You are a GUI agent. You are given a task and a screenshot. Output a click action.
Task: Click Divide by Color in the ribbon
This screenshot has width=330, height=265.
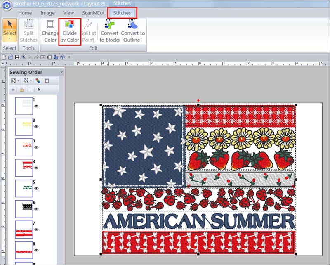(x=70, y=31)
